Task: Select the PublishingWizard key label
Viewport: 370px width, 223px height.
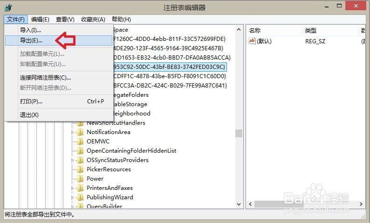Action: [x=110, y=197]
